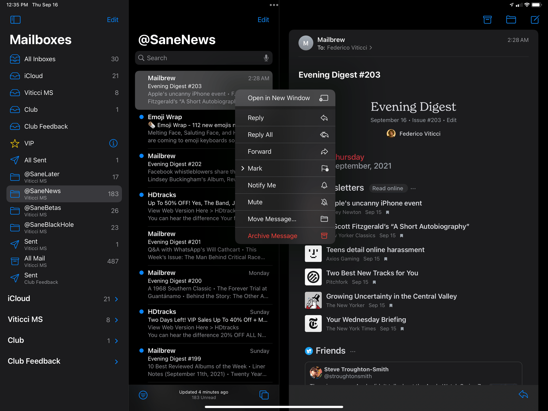This screenshot has width=548, height=411.
Task: Tap the ellipsis beside Read online
Action: pos(413,188)
